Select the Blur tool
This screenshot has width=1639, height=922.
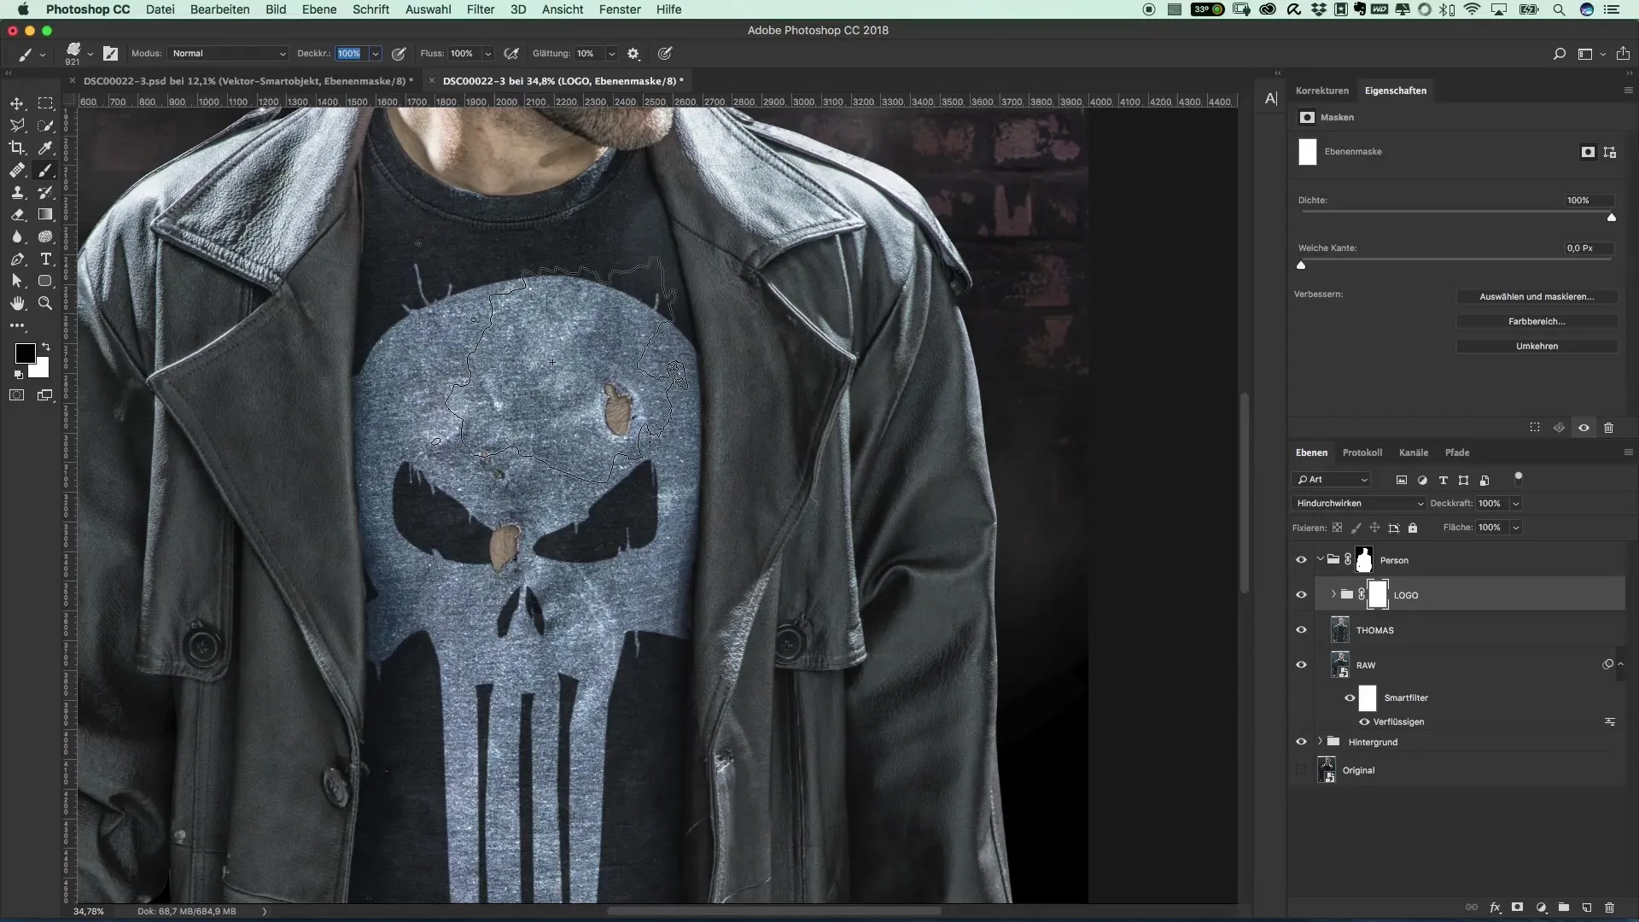coord(17,236)
